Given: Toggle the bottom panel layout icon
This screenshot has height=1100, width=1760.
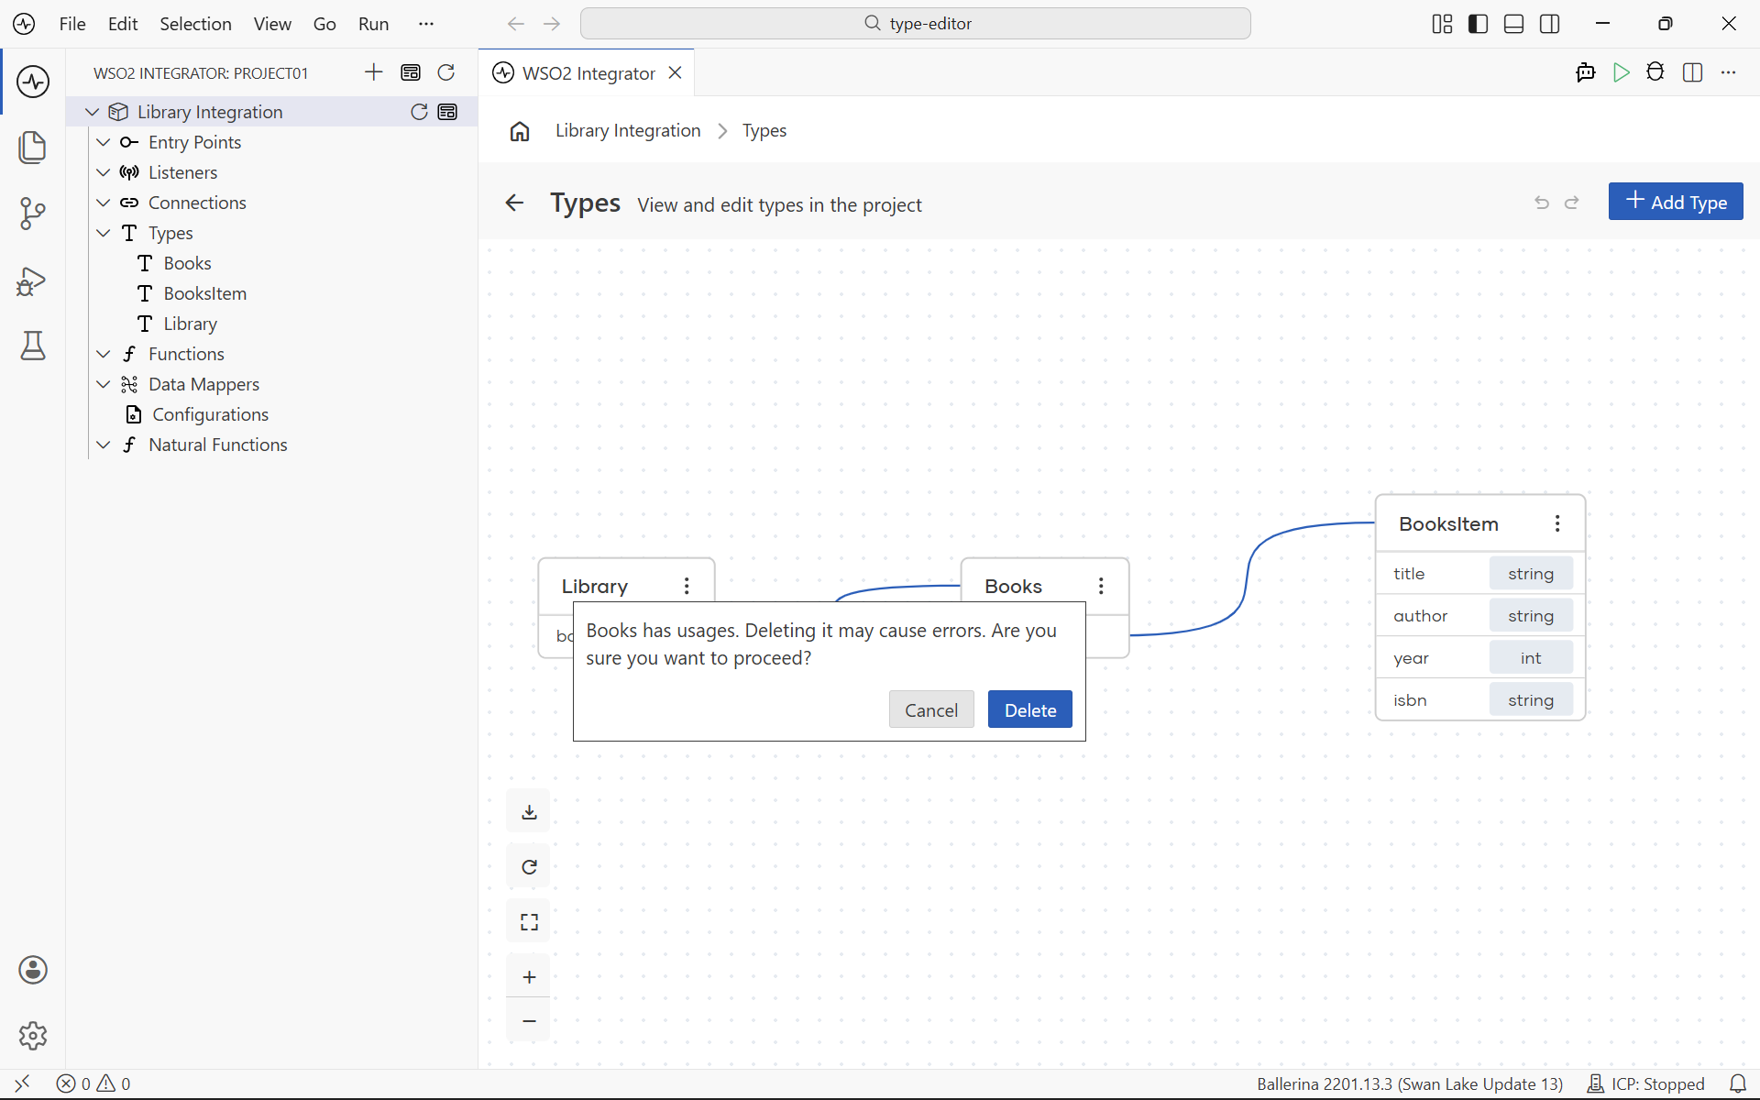Looking at the screenshot, I should [1513, 24].
